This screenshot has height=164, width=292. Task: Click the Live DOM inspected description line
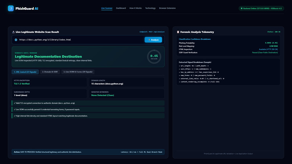pyautogui.click(x=54, y=60)
